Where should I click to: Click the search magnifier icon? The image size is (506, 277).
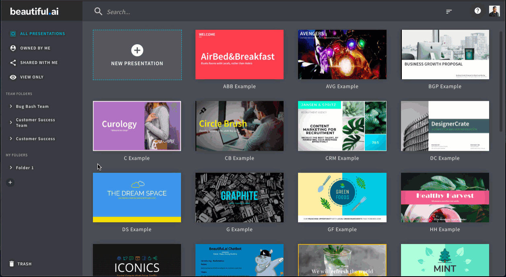point(98,11)
